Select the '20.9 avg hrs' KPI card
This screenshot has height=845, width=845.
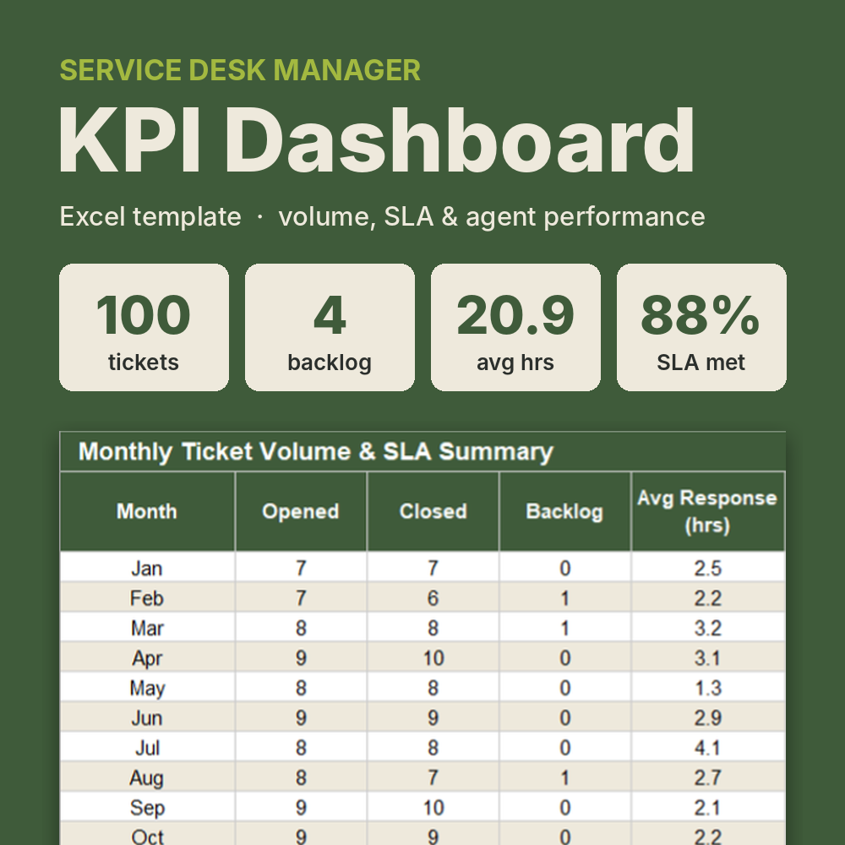pos(515,327)
